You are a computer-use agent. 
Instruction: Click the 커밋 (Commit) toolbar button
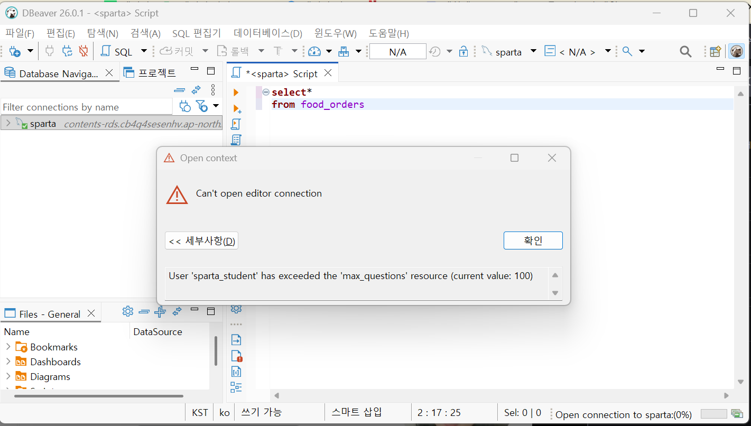tap(177, 51)
